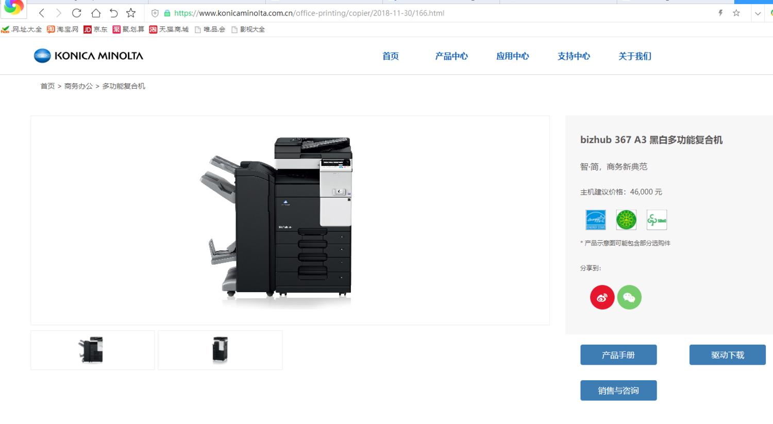Viewport: 773px width, 424px height.
Task: Open the 淘宝网 bookmark
Action: tap(62, 29)
